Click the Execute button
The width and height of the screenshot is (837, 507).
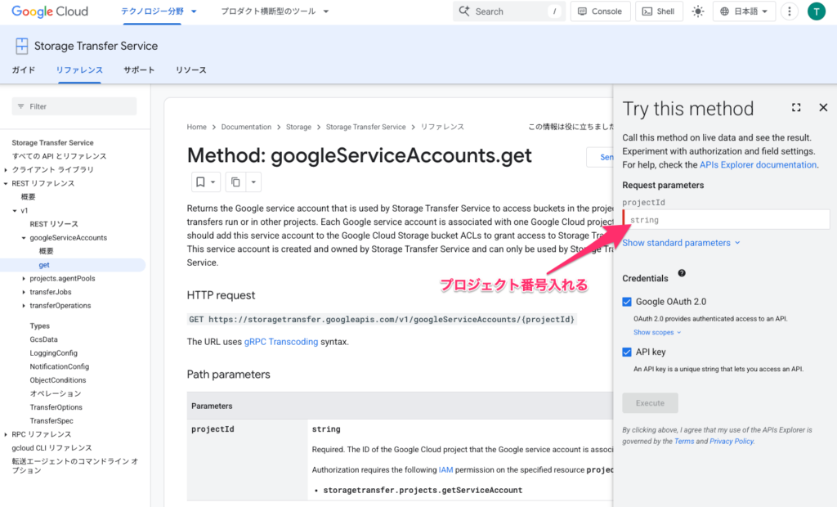coord(650,403)
